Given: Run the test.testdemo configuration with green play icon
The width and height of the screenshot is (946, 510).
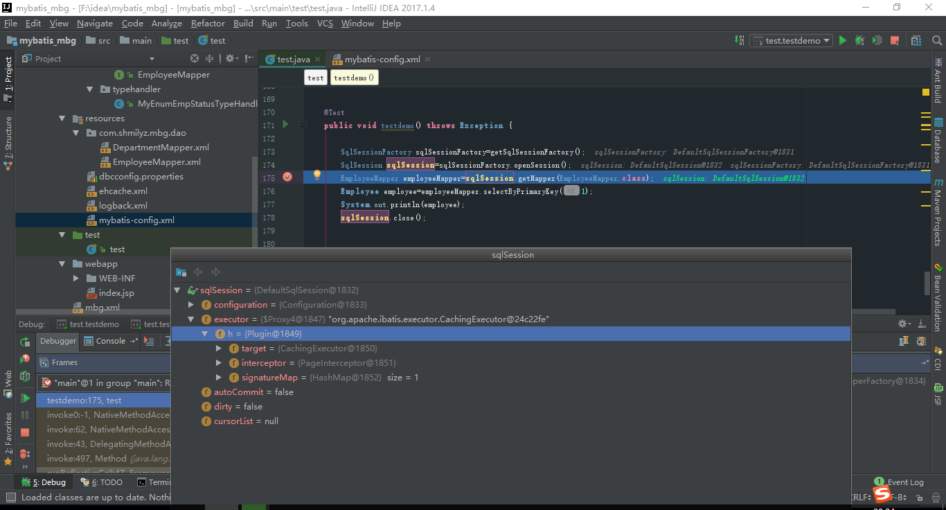Looking at the screenshot, I should (x=843, y=40).
